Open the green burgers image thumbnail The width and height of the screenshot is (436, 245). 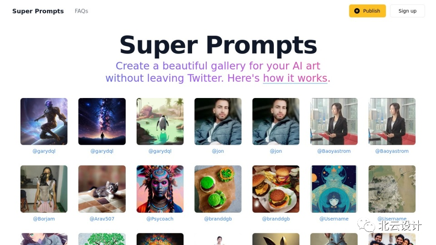(218, 189)
